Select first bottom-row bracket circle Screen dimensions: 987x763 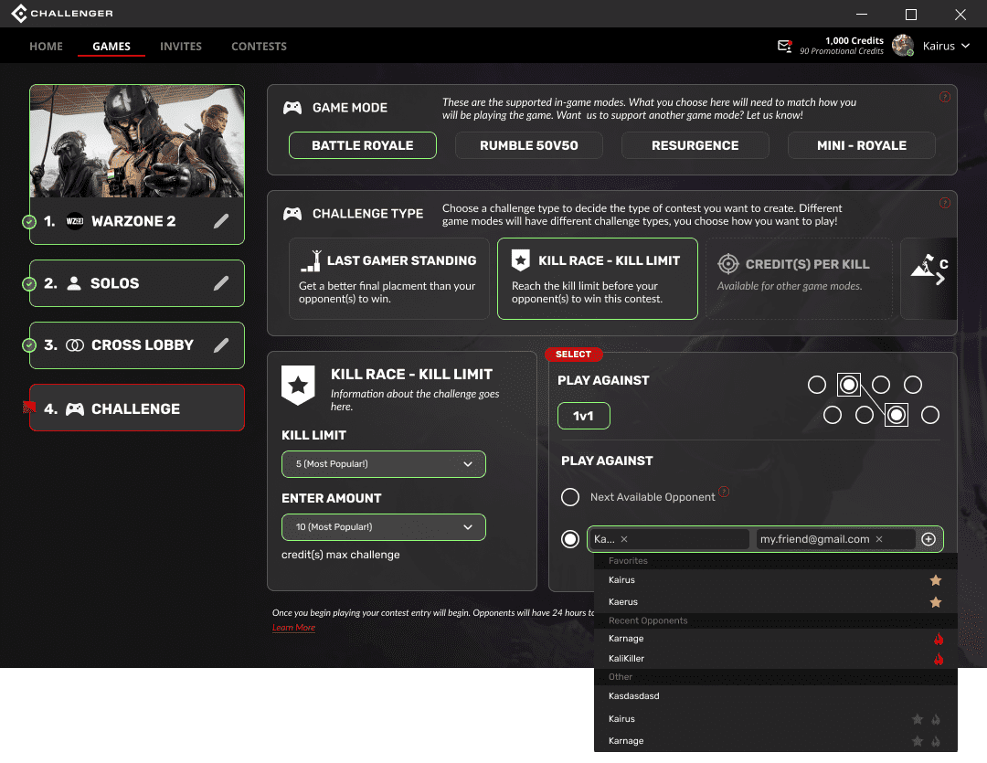[833, 415]
